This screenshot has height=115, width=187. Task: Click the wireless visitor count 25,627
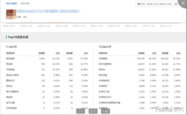141,69
